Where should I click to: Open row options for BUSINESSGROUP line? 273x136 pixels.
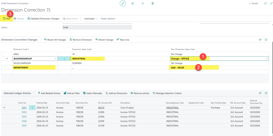tap(64, 59)
